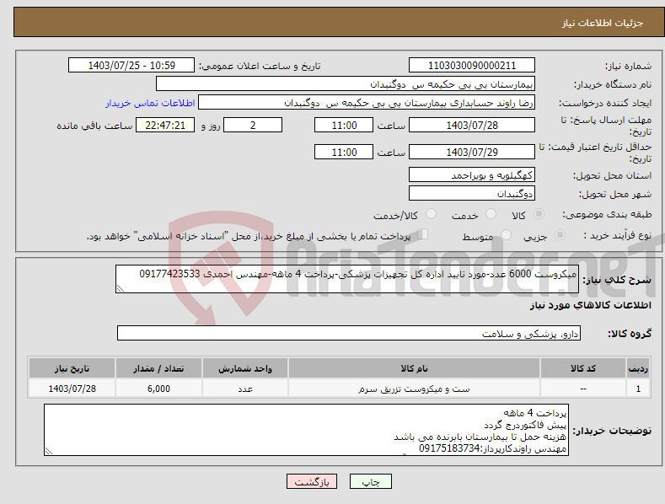Image resolution: width=665 pixels, height=504 pixels.
Task: Click the جزئیات اطلاعات نیاز page title
Action: pyautogui.click(x=603, y=23)
